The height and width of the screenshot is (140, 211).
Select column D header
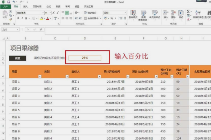click(x=85, y=39)
